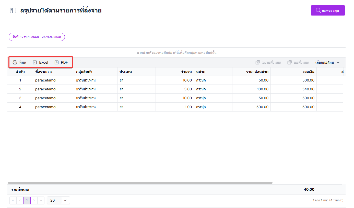The height and width of the screenshot is (208, 354).
Task: Select page number 1 in pagination
Action: (x=27, y=200)
